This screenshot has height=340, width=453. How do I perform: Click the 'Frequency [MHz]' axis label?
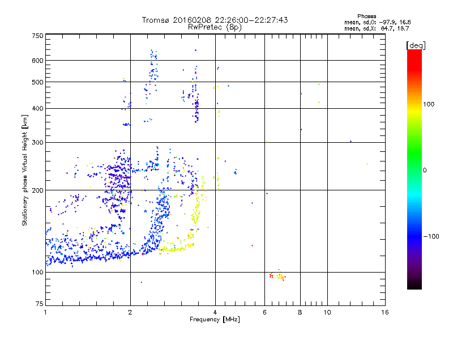coord(215,320)
